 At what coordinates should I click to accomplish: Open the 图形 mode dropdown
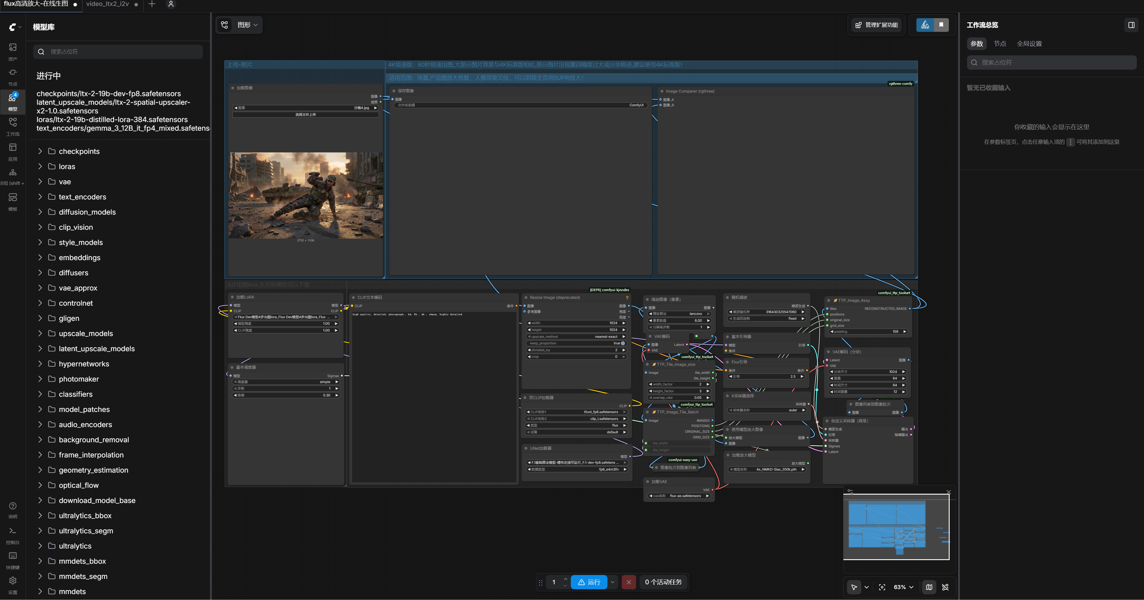point(247,25)
